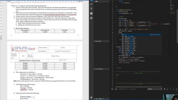Choose __FLT_MIN_EXP__ from the suggestion list
Screen dimensions: 178x100
[x=142, y=52]
